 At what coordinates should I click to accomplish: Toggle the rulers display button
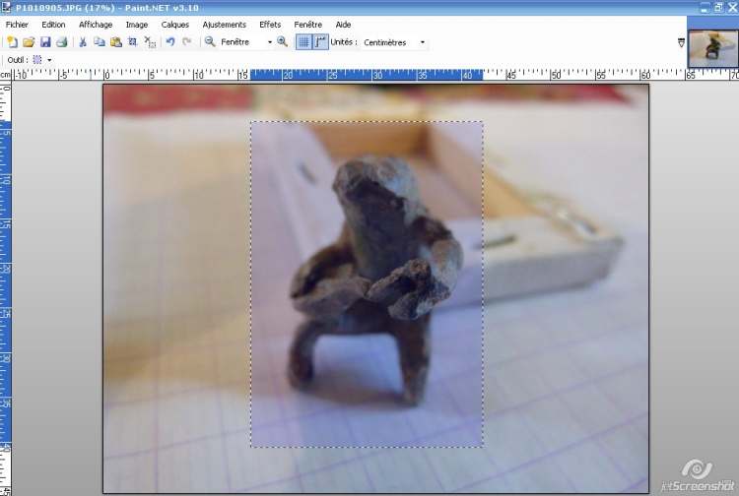pos(321,42)
